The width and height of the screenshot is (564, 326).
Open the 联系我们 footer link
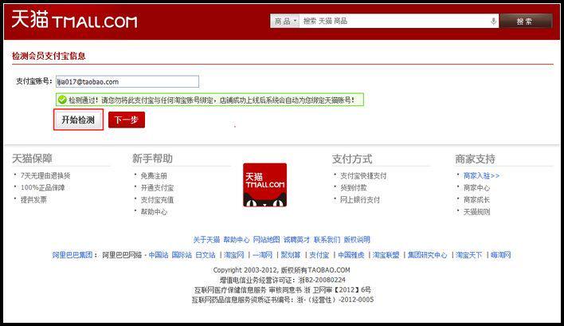[327, 240]
